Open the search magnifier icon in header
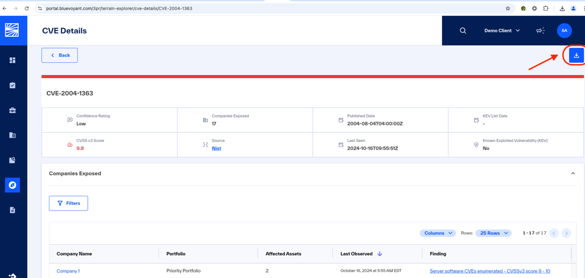585x278 pixels. [x=463, y=31]
